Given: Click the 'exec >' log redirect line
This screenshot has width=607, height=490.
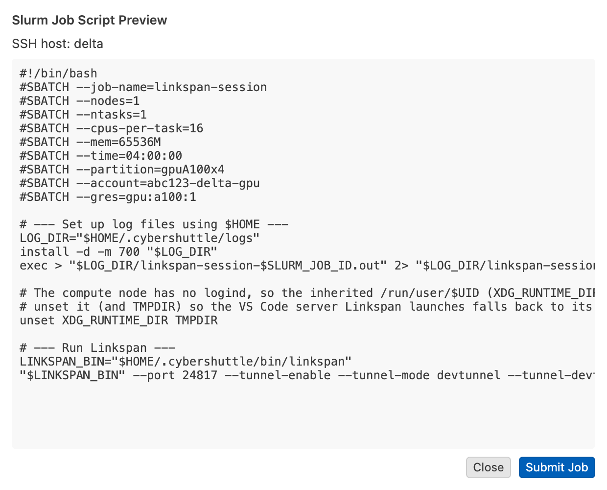Looking at the screenshot, I should coord(307,266).
